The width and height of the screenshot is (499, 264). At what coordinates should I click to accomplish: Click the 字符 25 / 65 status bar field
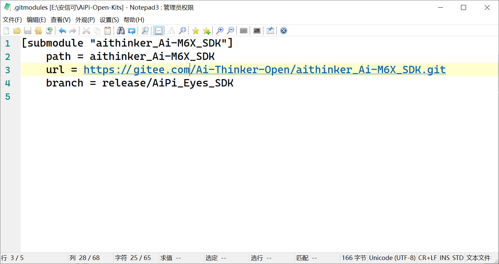pyautogui.click(x=136, y=258)
